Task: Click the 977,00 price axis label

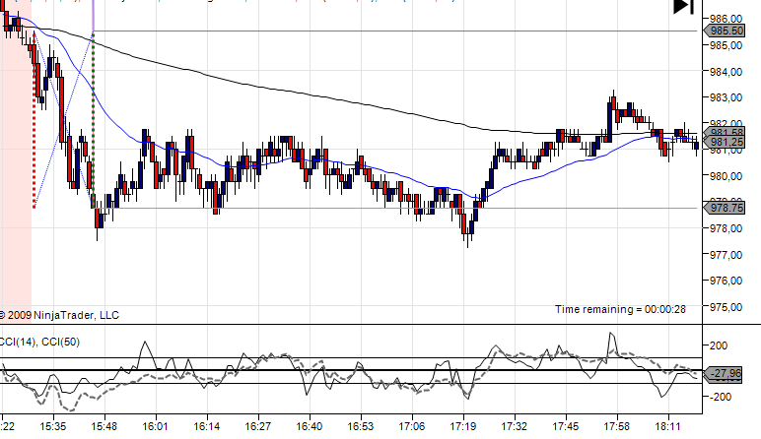Action: (x=726, y=255)
